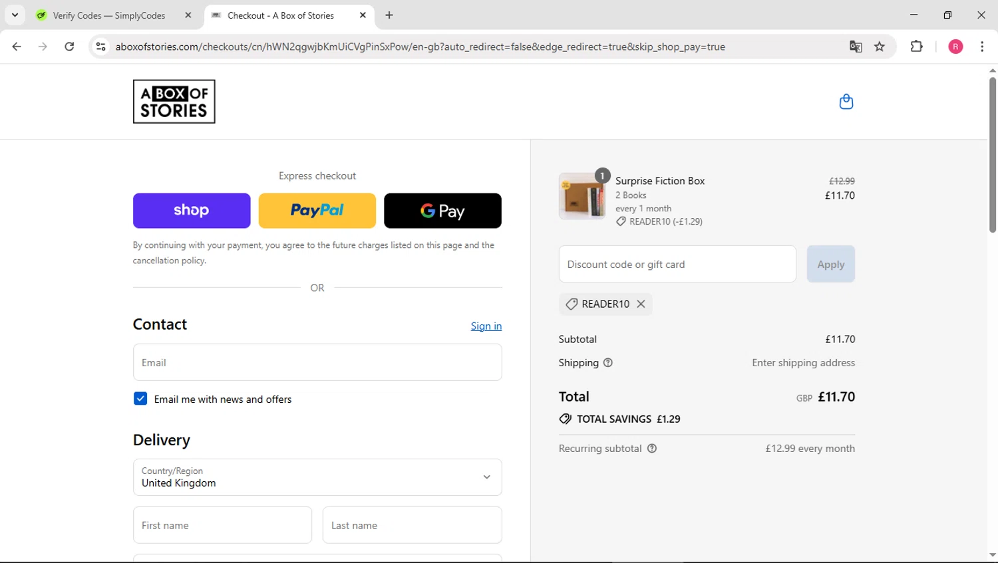Click the Enter shipping address text
Image resolution: width=998 pixels, height=563 pixels.
tap(804, 363)
